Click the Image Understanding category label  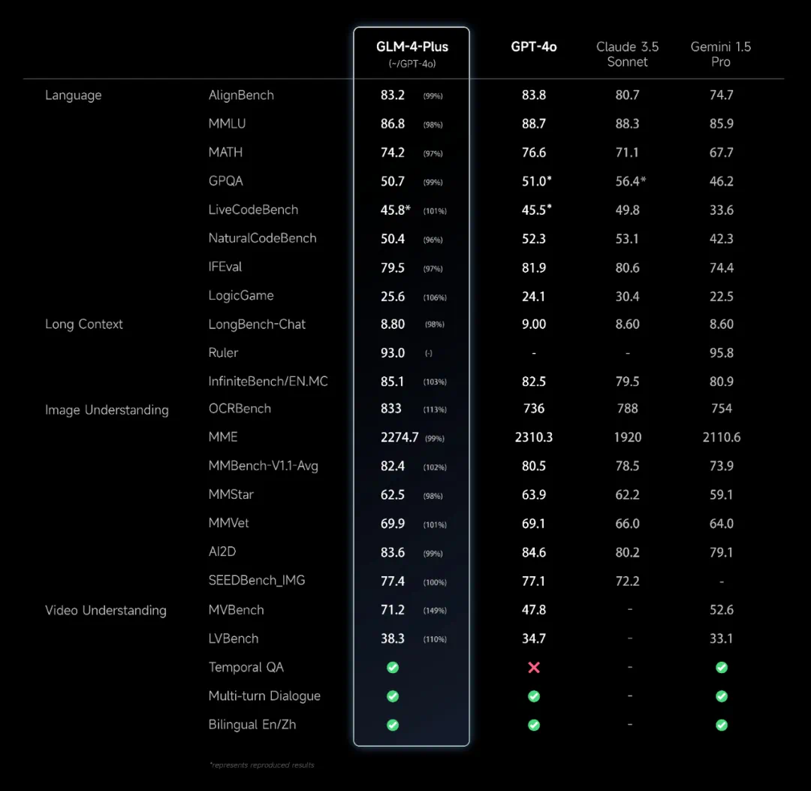tap(107, 410)
